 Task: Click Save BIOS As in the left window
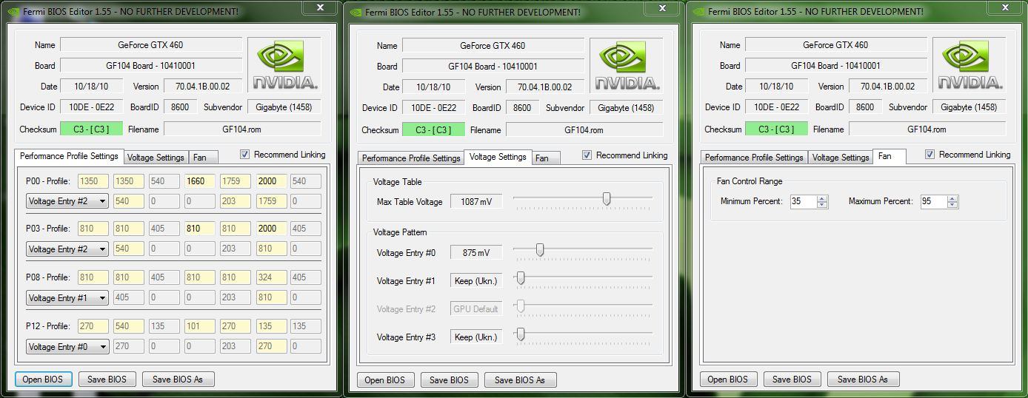178,380
